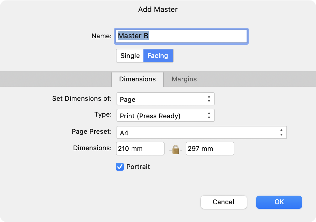Image resolution: width=316 pixels, height=222 pixels.
Task: Select the Facing pages option
Action: coord(158,56)
